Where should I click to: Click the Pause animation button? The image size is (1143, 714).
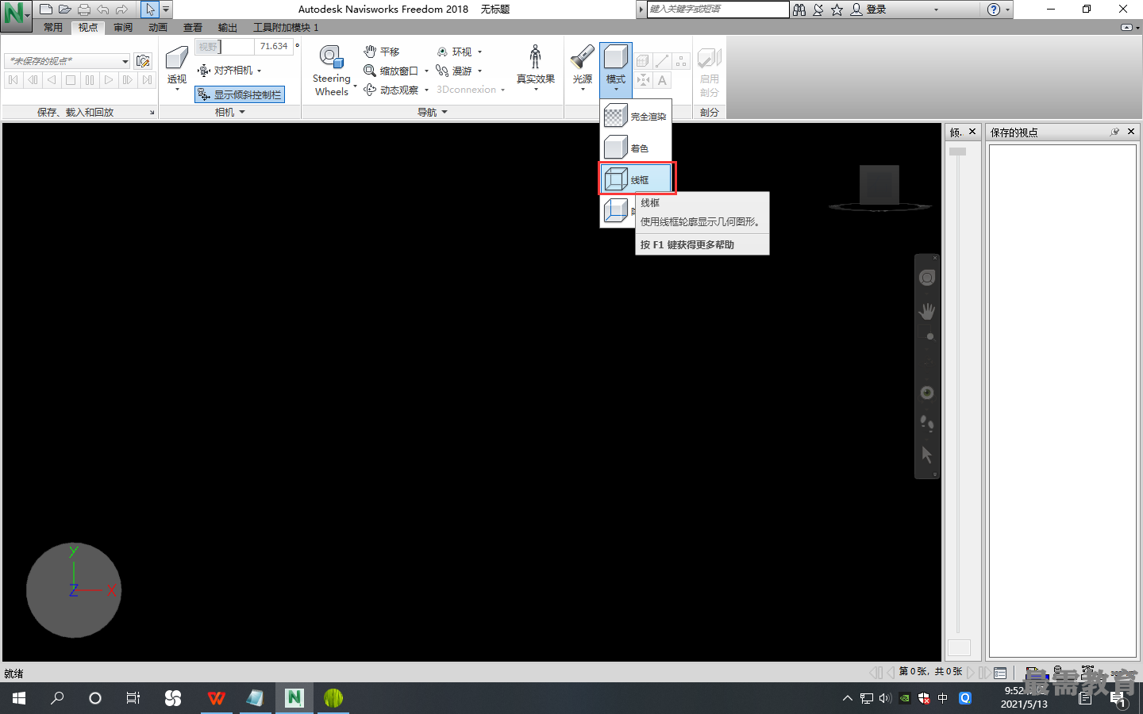click(90, 80)
